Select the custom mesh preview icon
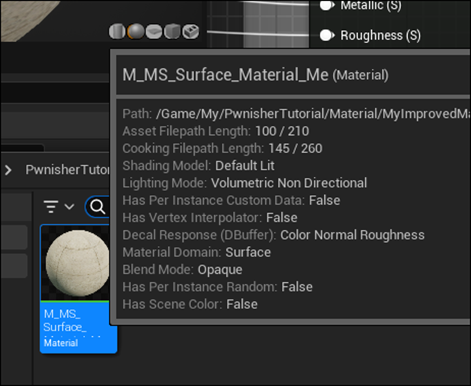 pos(190,31)
